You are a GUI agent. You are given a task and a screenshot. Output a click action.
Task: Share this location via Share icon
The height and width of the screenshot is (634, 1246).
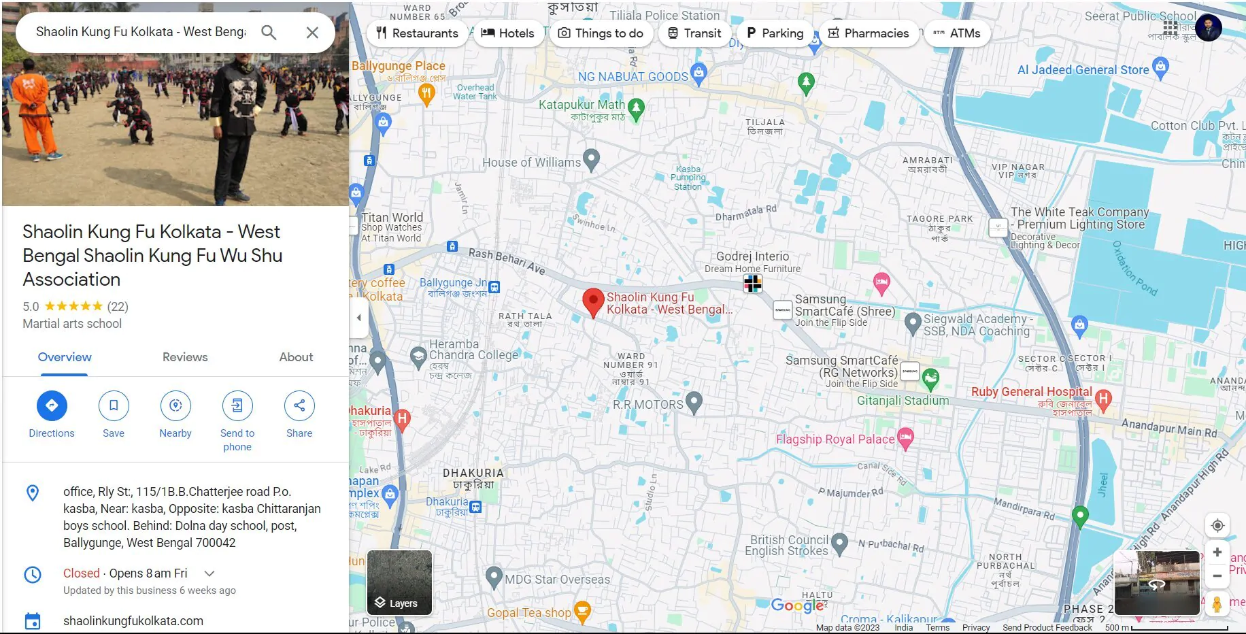pyautogui.click(x=299, y=406)
